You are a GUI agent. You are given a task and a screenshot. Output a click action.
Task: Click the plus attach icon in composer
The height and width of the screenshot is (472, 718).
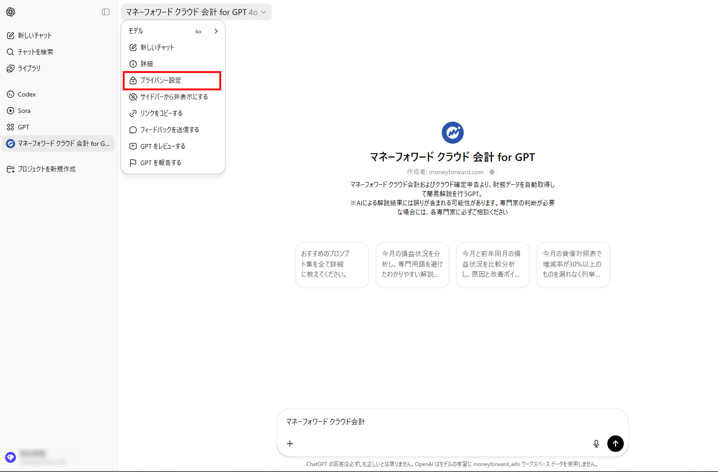(290, 444)
